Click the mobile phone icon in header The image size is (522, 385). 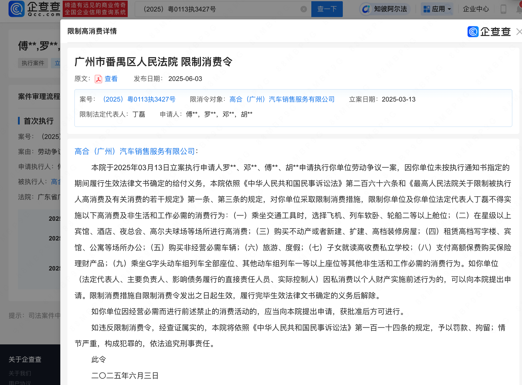click(x=503, y=9)
